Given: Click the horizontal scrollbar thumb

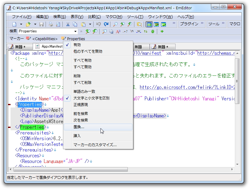Looking at the screenshot, I should [71, 169].
